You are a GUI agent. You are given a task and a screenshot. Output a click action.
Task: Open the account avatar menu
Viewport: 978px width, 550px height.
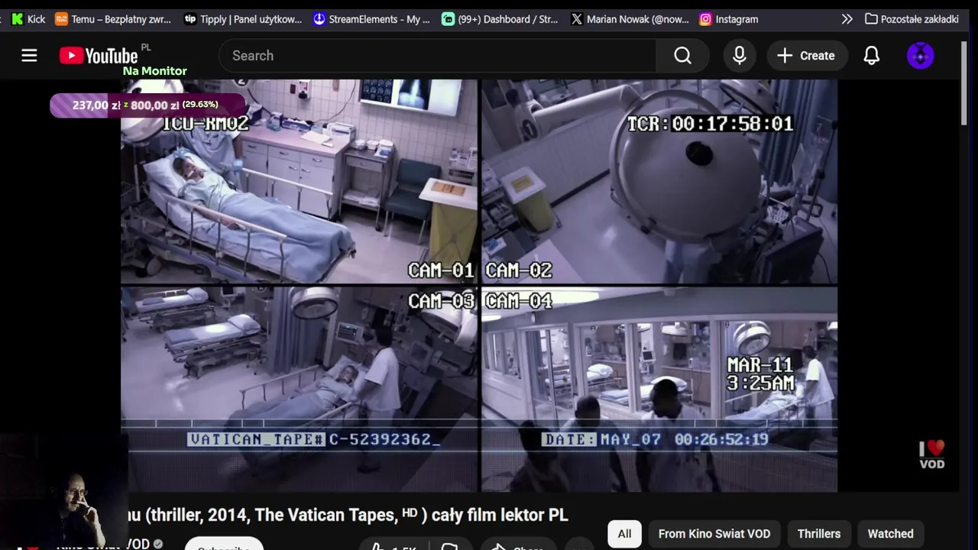920,56
